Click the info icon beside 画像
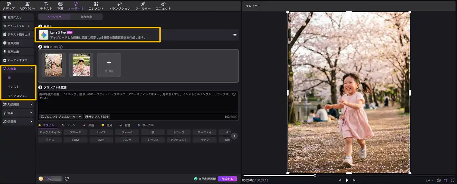Screen dimensions: 457x184 tap(61, 47)
